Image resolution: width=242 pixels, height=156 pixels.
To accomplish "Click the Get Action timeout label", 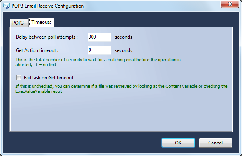I will click(x=37, y=50).
